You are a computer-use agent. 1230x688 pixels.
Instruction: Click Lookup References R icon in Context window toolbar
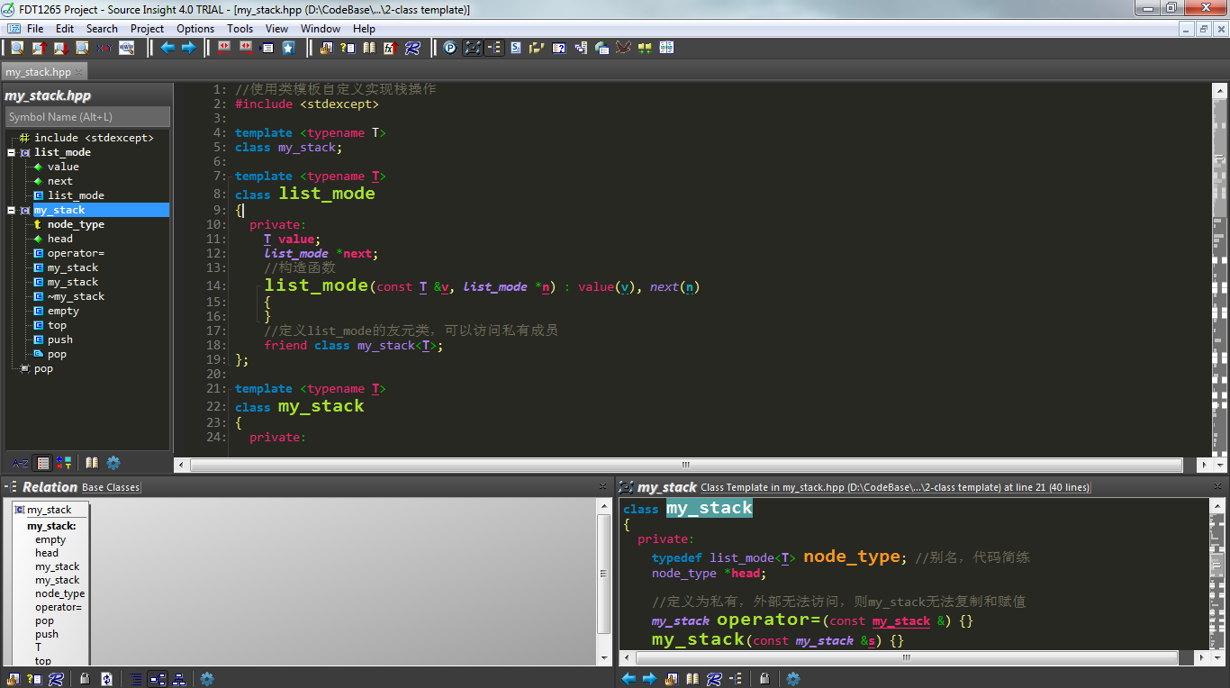pyautogui.click(x=714, y=679)
